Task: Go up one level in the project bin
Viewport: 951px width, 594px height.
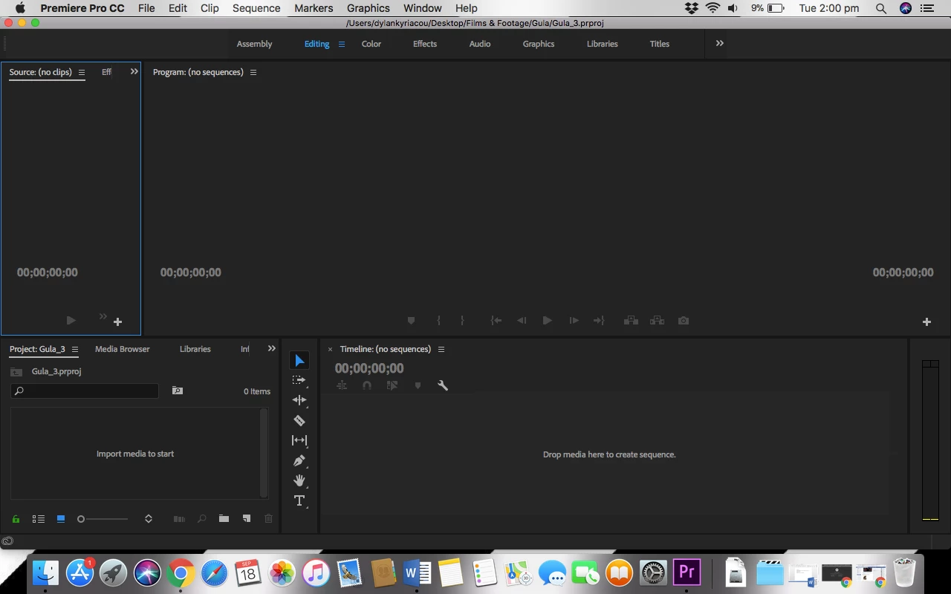Action: [16, 371]
